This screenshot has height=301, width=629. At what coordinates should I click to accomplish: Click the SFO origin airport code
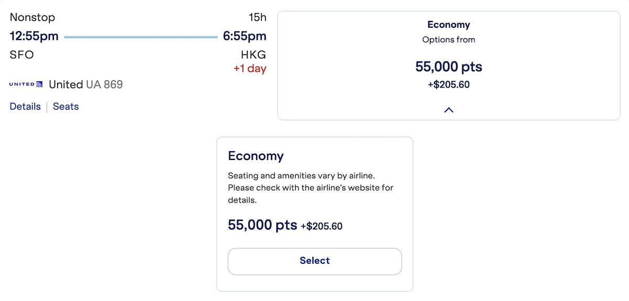click(x=21, y=55)
